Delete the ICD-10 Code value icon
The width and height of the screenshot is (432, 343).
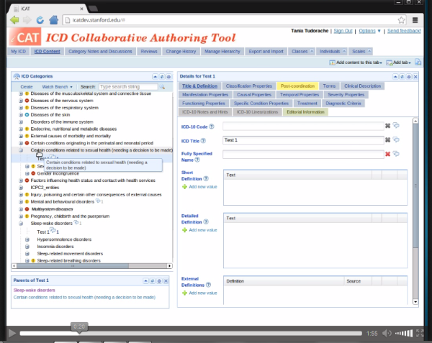click(x=387, y=126)
